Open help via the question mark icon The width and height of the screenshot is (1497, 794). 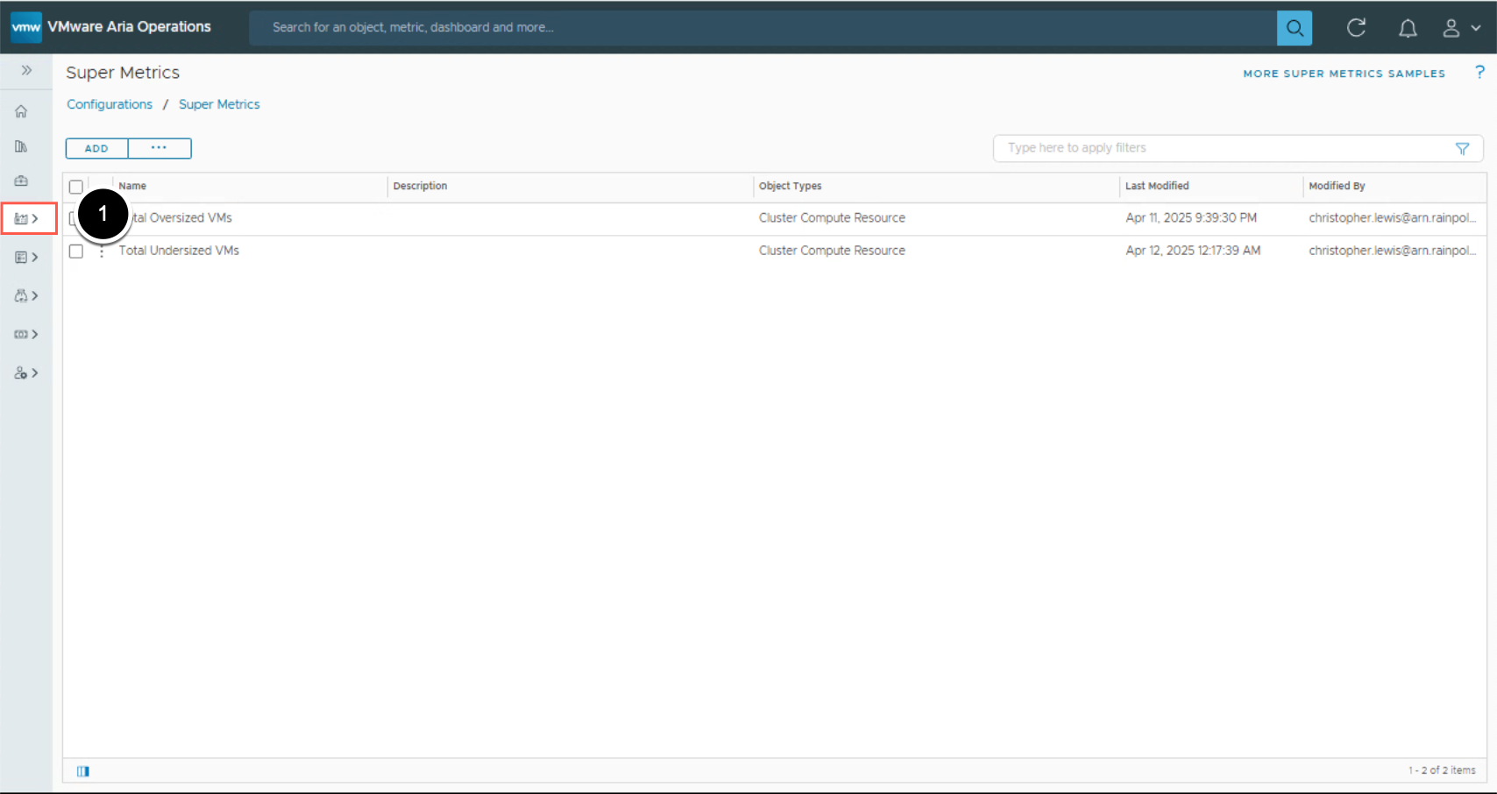pyautogui.click(x=1479, y=73)
